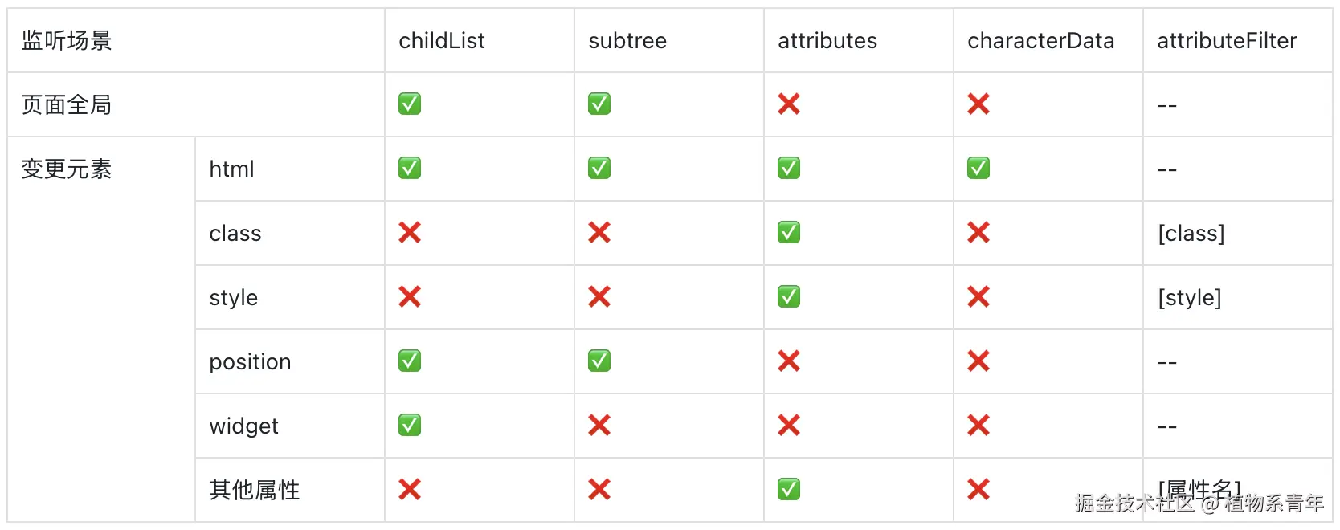Image resolution: width=1340 pixels, height=530 pixels.
Task: Click the red cross for 页面全局 attributes
Action: [x=789, y=104]
